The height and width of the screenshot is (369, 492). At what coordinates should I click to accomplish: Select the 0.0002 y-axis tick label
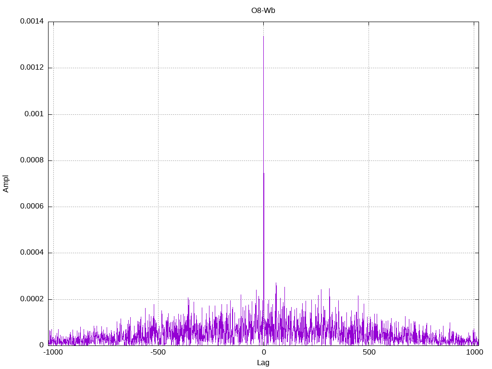(32, 299)
